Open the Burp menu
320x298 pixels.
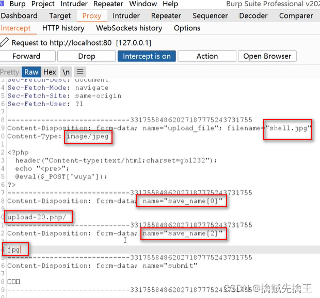(x=18, y=4)
